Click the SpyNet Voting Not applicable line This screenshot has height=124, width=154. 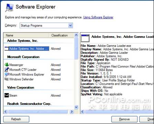101,94
